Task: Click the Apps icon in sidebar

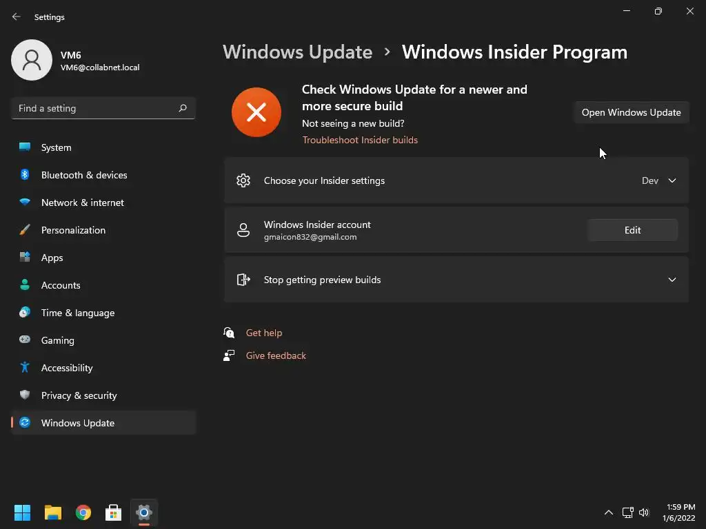Action: click(x=25, y=257)
